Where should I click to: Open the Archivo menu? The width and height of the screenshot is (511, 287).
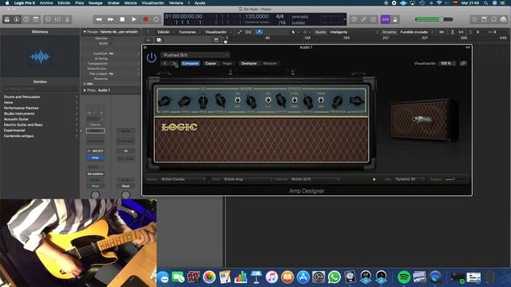coord(46,3)
